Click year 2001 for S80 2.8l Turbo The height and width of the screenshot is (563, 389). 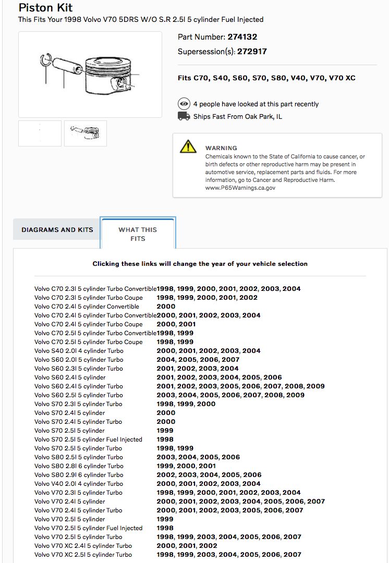(x=207, y=466)
